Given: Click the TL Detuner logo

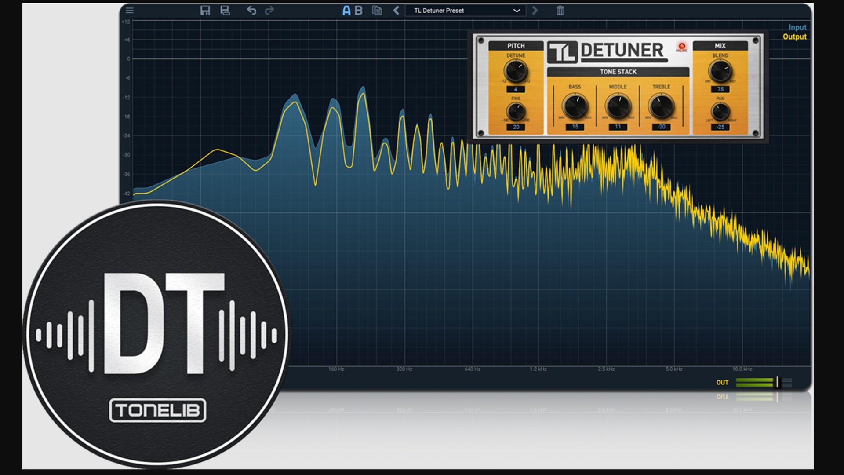Looking at the screenshot, I should [x=607, y=52].
